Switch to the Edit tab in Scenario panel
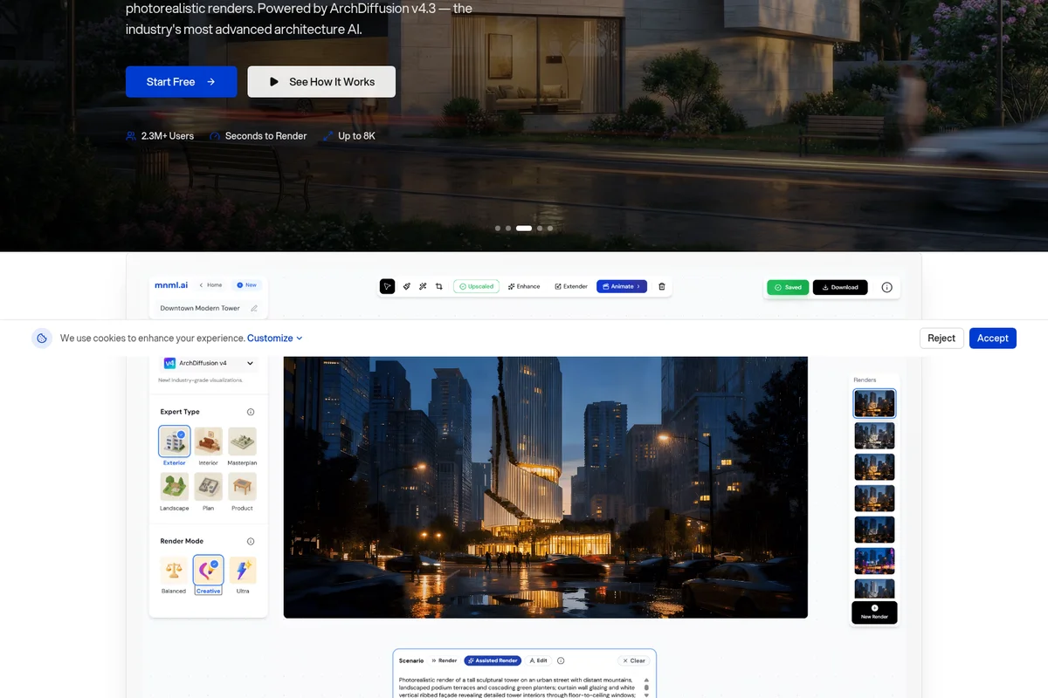Screen dimensions: 1048x698 click(539, 660)
